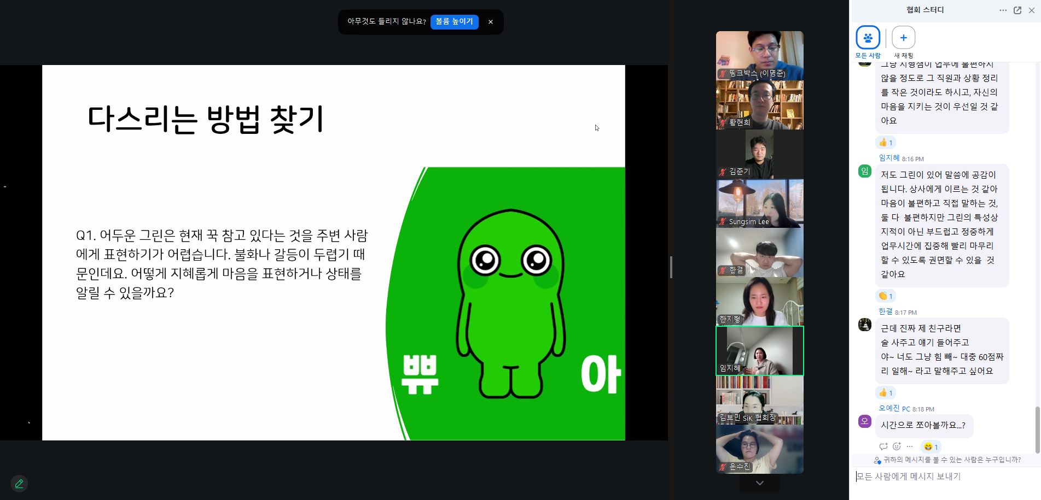Click the chat scrollbar thumb
The image size is (1041, 500).
1037,430
